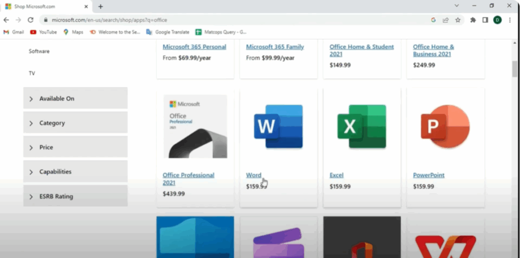The height and width of the screenshot is (258, 520).
Task: Click the Google icon in address bar
Action: pos(433,20)
